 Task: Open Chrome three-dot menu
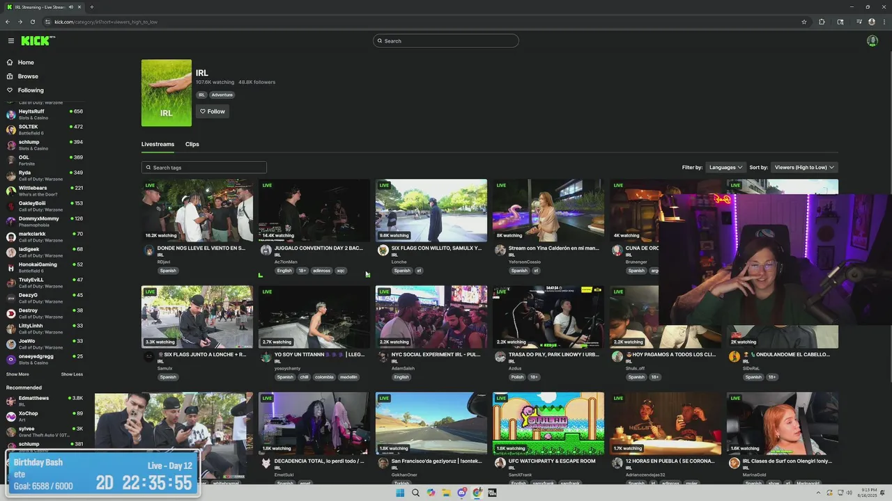point(884,22)
